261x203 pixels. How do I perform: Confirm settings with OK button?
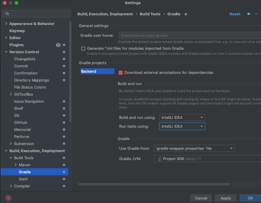[250, 198]
